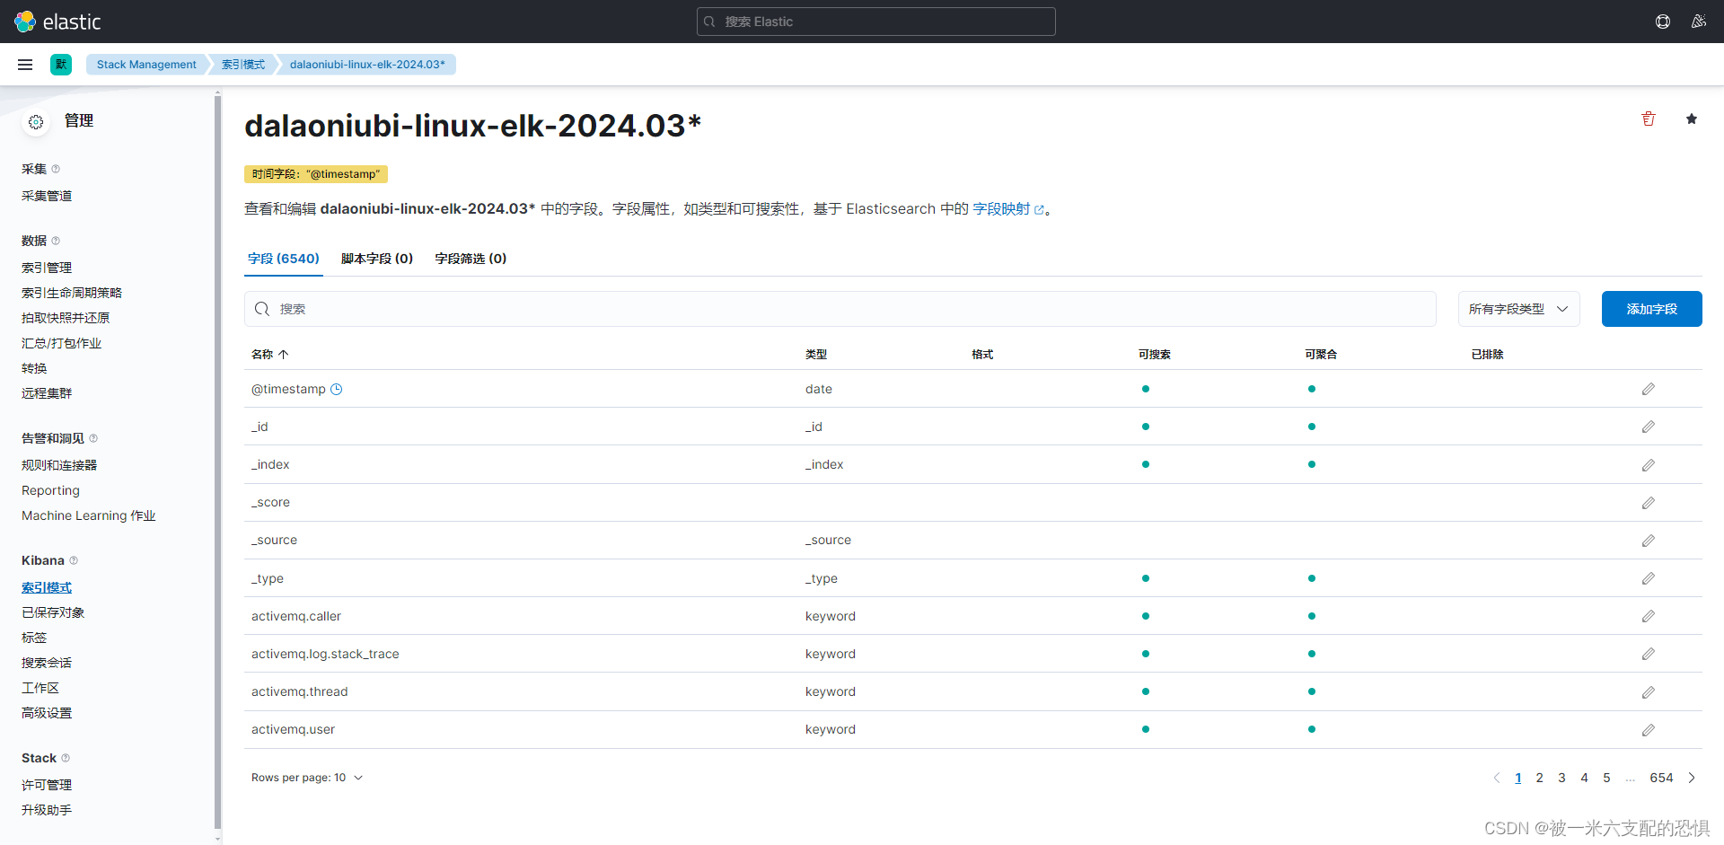The height and width of the screenshot is (845, 1724).
Task: Go to page 654 of fields
Action: click(1661, 778)
